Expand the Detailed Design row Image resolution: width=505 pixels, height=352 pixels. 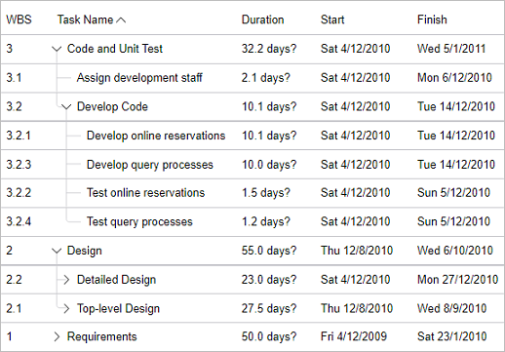point(66,280)
